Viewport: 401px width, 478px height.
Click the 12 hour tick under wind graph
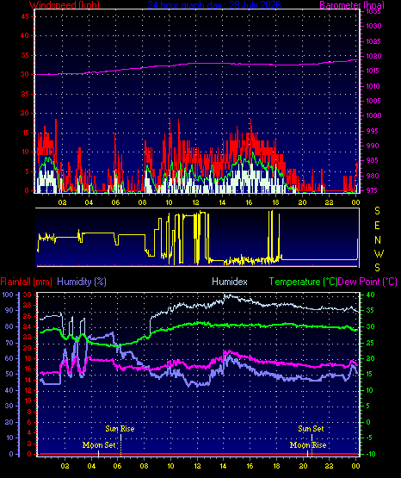pyautogui.click(x=195, y=202)
